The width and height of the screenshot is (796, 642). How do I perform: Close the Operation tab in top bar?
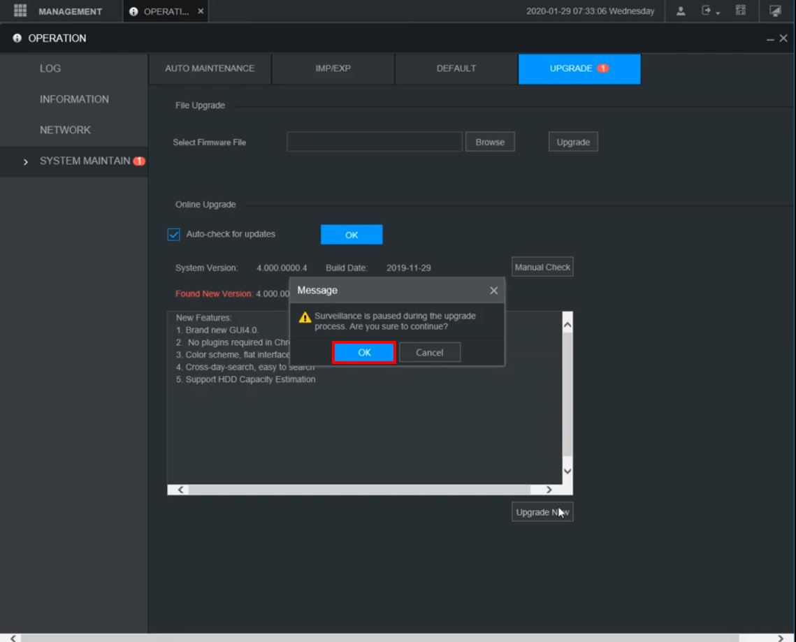[x=202, y=11]
